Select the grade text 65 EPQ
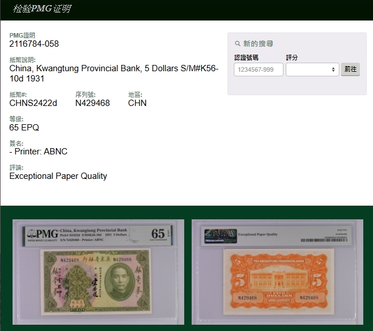The width and height of the screenshot is (373, 331). (x=24, y=128)
